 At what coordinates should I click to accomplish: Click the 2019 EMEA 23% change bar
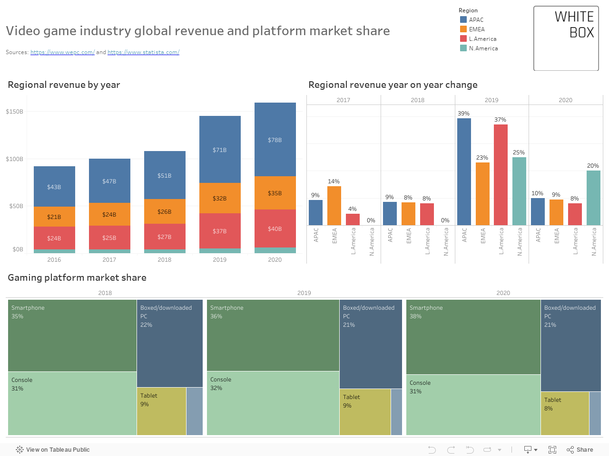coord(482,194)
